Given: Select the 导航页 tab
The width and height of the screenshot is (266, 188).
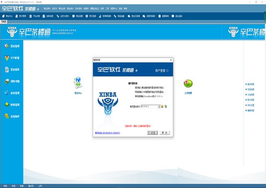Looking at the screenshot, I should pos(4,22).
